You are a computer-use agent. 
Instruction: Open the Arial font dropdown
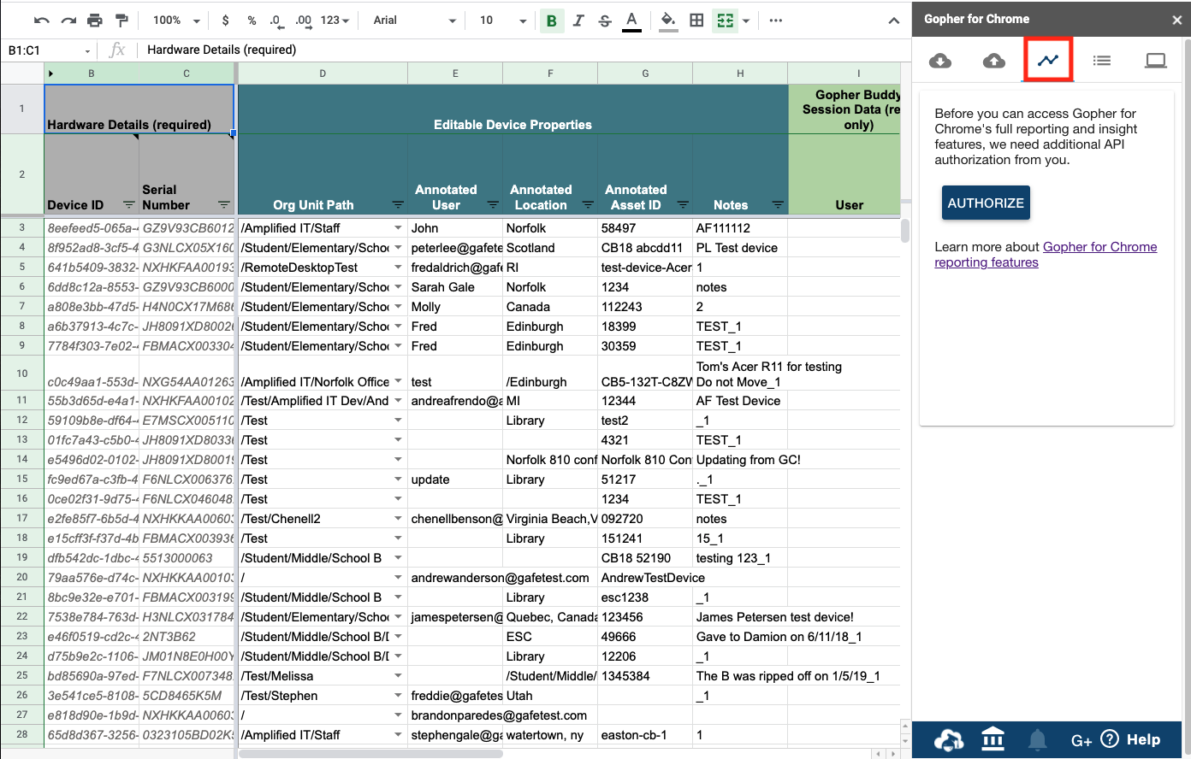[x=415, y=21]
